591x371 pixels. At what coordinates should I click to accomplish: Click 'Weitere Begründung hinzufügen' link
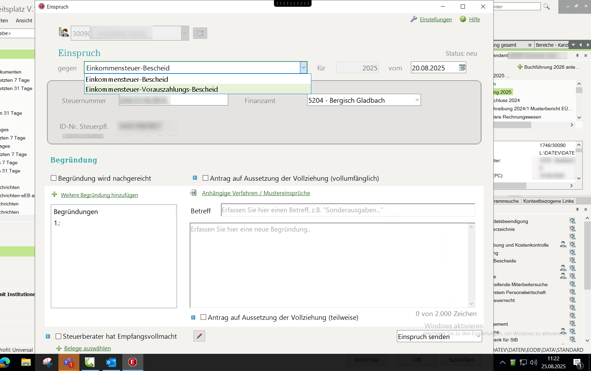pos(99,195)
